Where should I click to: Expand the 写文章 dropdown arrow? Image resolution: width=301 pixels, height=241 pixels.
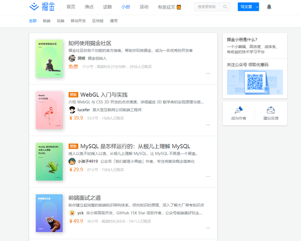[257, 7]
